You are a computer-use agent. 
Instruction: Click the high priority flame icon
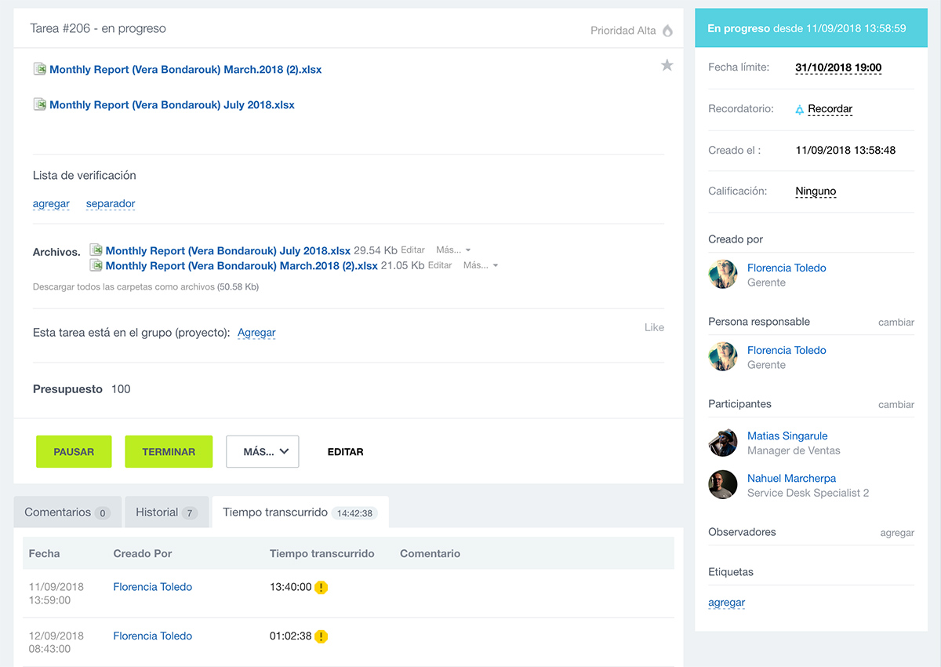667,31
